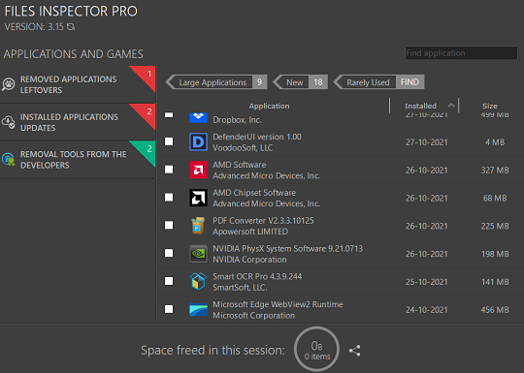Select NVIDIA PhysX System Software 9.21.0713 text

287,249
